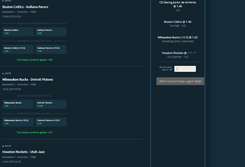
Task: Open Milwaukee Bucks - Detroit Pistons match
Action: pos(28,80)
